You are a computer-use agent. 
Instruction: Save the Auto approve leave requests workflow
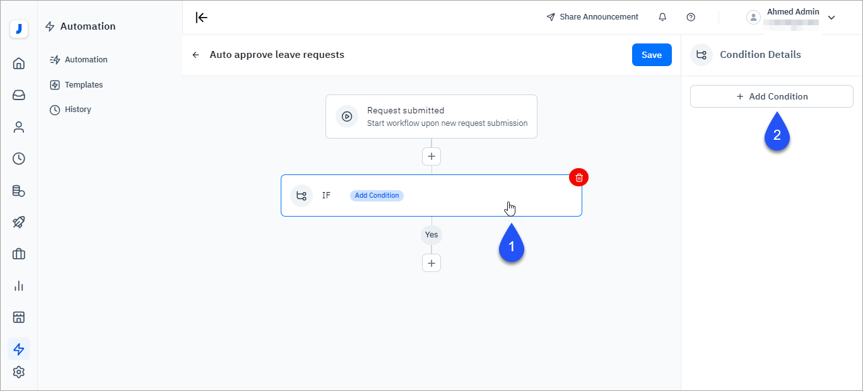click(x=652, y=55)
